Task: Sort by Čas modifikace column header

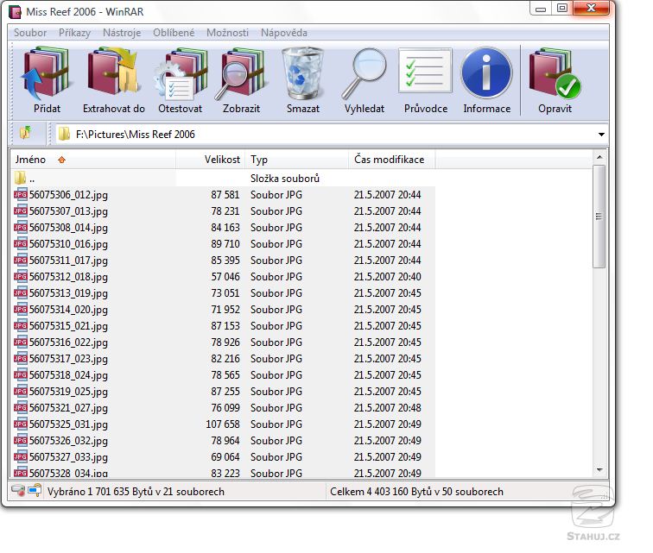Action: [x=392, y=160]
